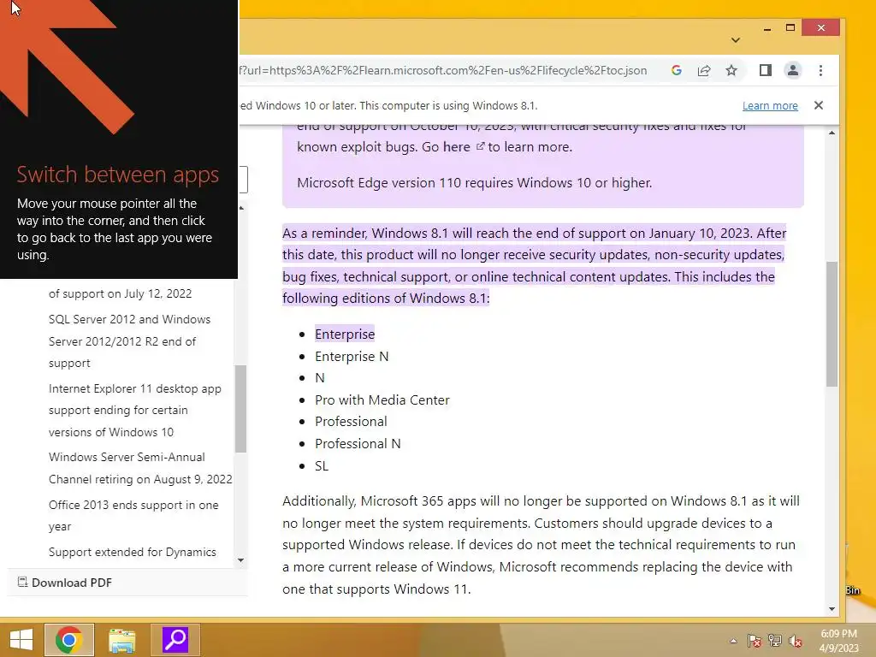Open 'SQL Server 2012 and Windows Server' article
Screen dimensions: 876x657
[130, 340]
